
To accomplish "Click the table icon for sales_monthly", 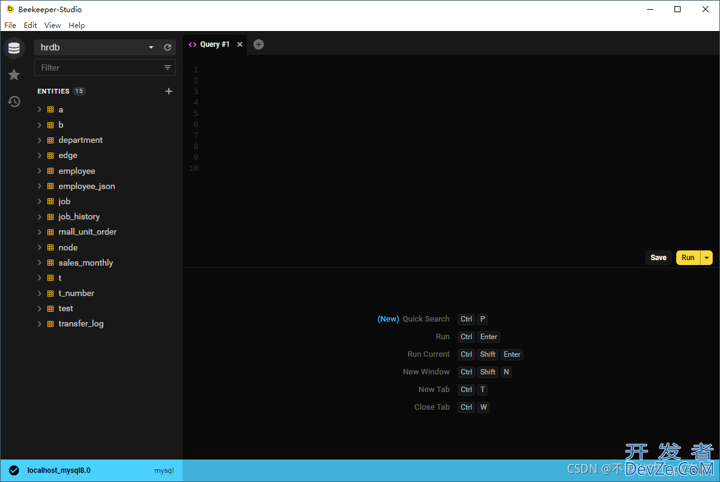I will click(x=50, y=263).
